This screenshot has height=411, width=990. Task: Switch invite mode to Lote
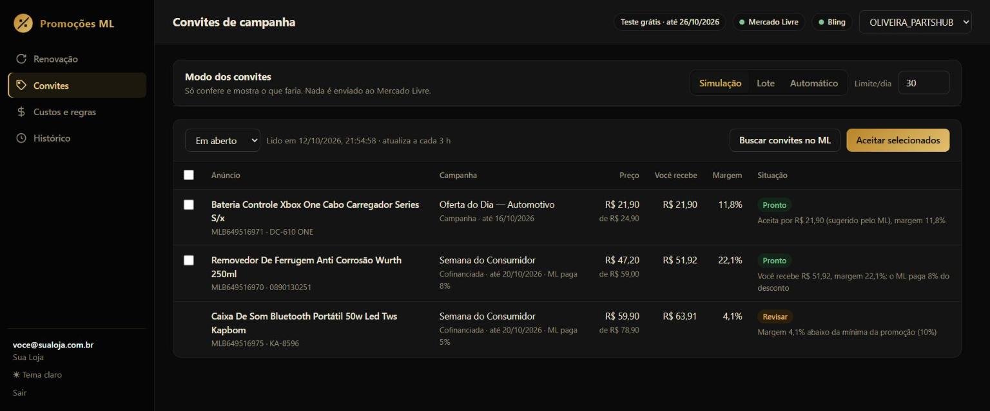tap(766, 83)
